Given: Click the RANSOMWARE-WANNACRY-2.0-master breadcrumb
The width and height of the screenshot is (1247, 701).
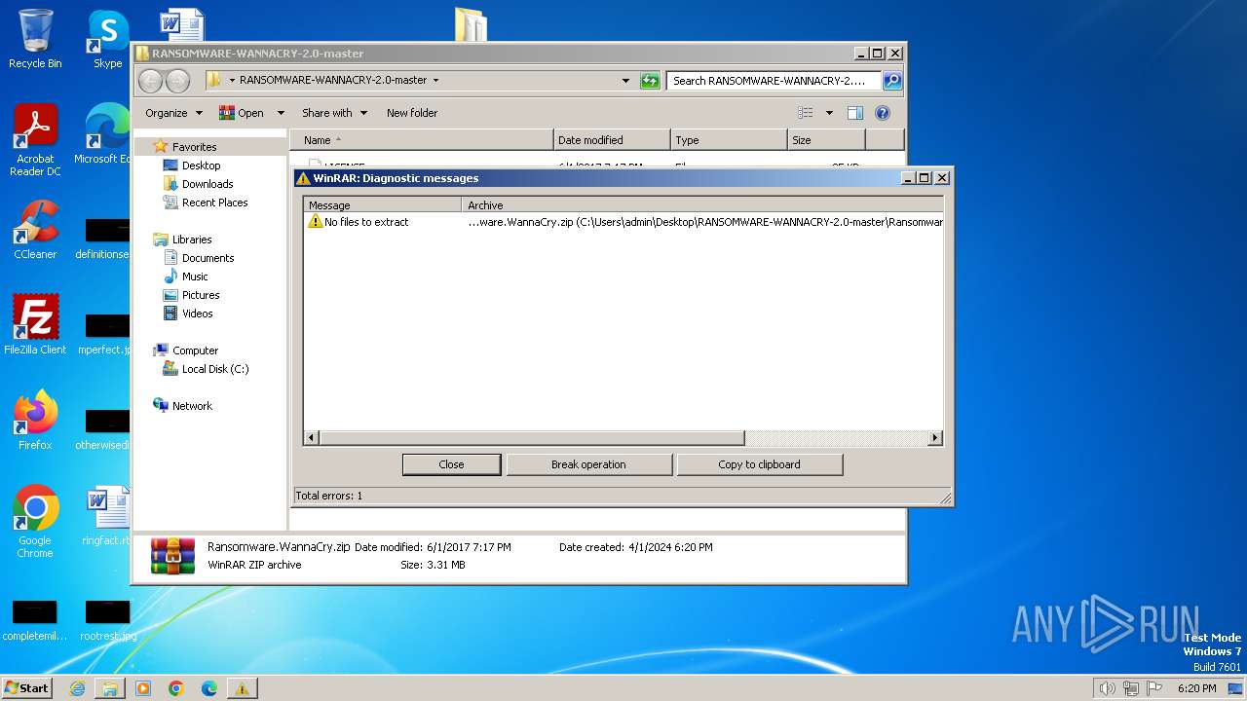Looking at the screenshot, I should click(333, 81).
